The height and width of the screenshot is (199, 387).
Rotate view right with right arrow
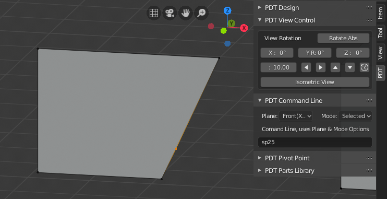pos(321,67)
